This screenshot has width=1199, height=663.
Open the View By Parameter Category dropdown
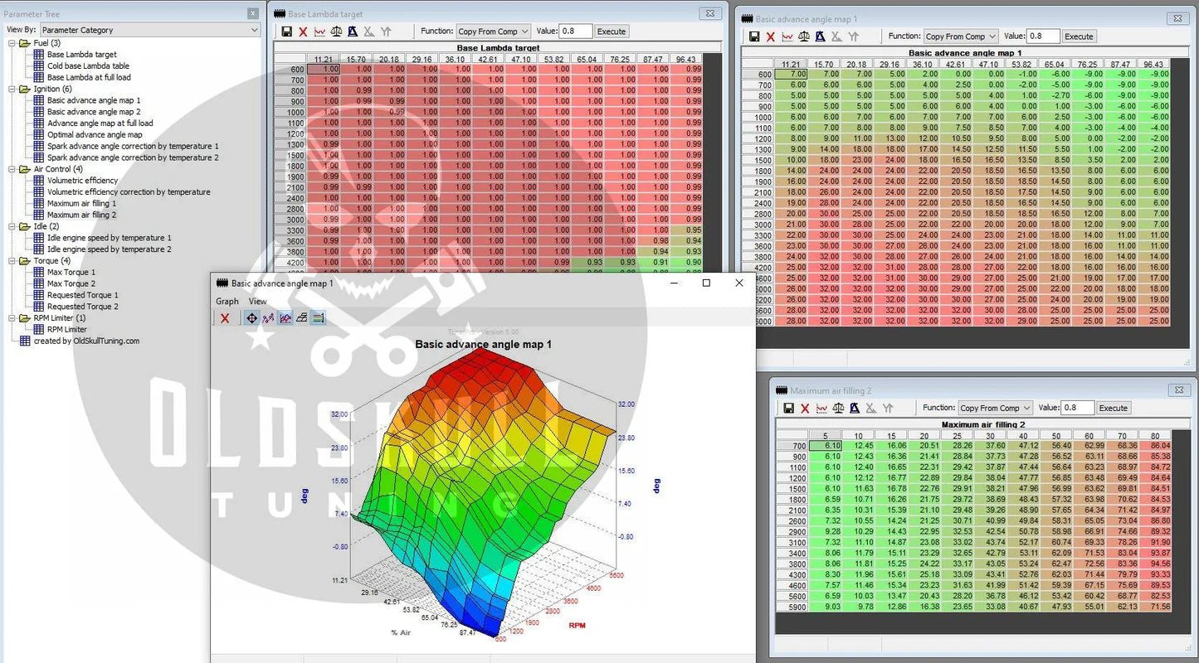149,30
